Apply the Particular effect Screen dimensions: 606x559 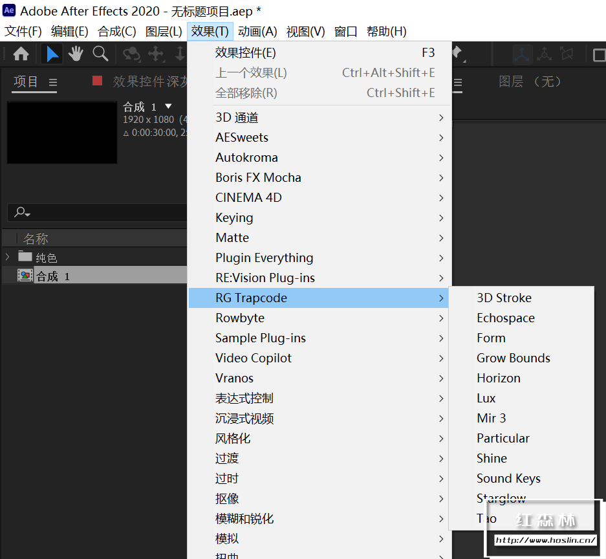[x=521, y=439]
